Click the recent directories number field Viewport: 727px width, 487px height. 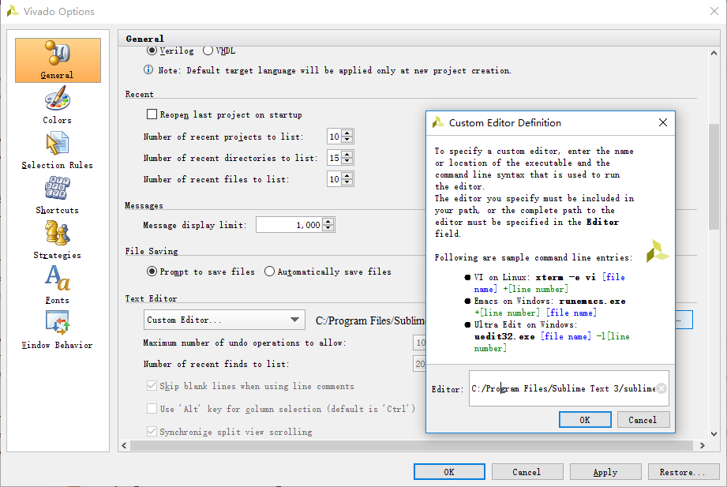tap(334, 158)
